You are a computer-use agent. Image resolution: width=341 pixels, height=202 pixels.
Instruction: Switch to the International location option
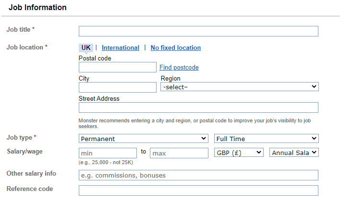pos(121,48)
